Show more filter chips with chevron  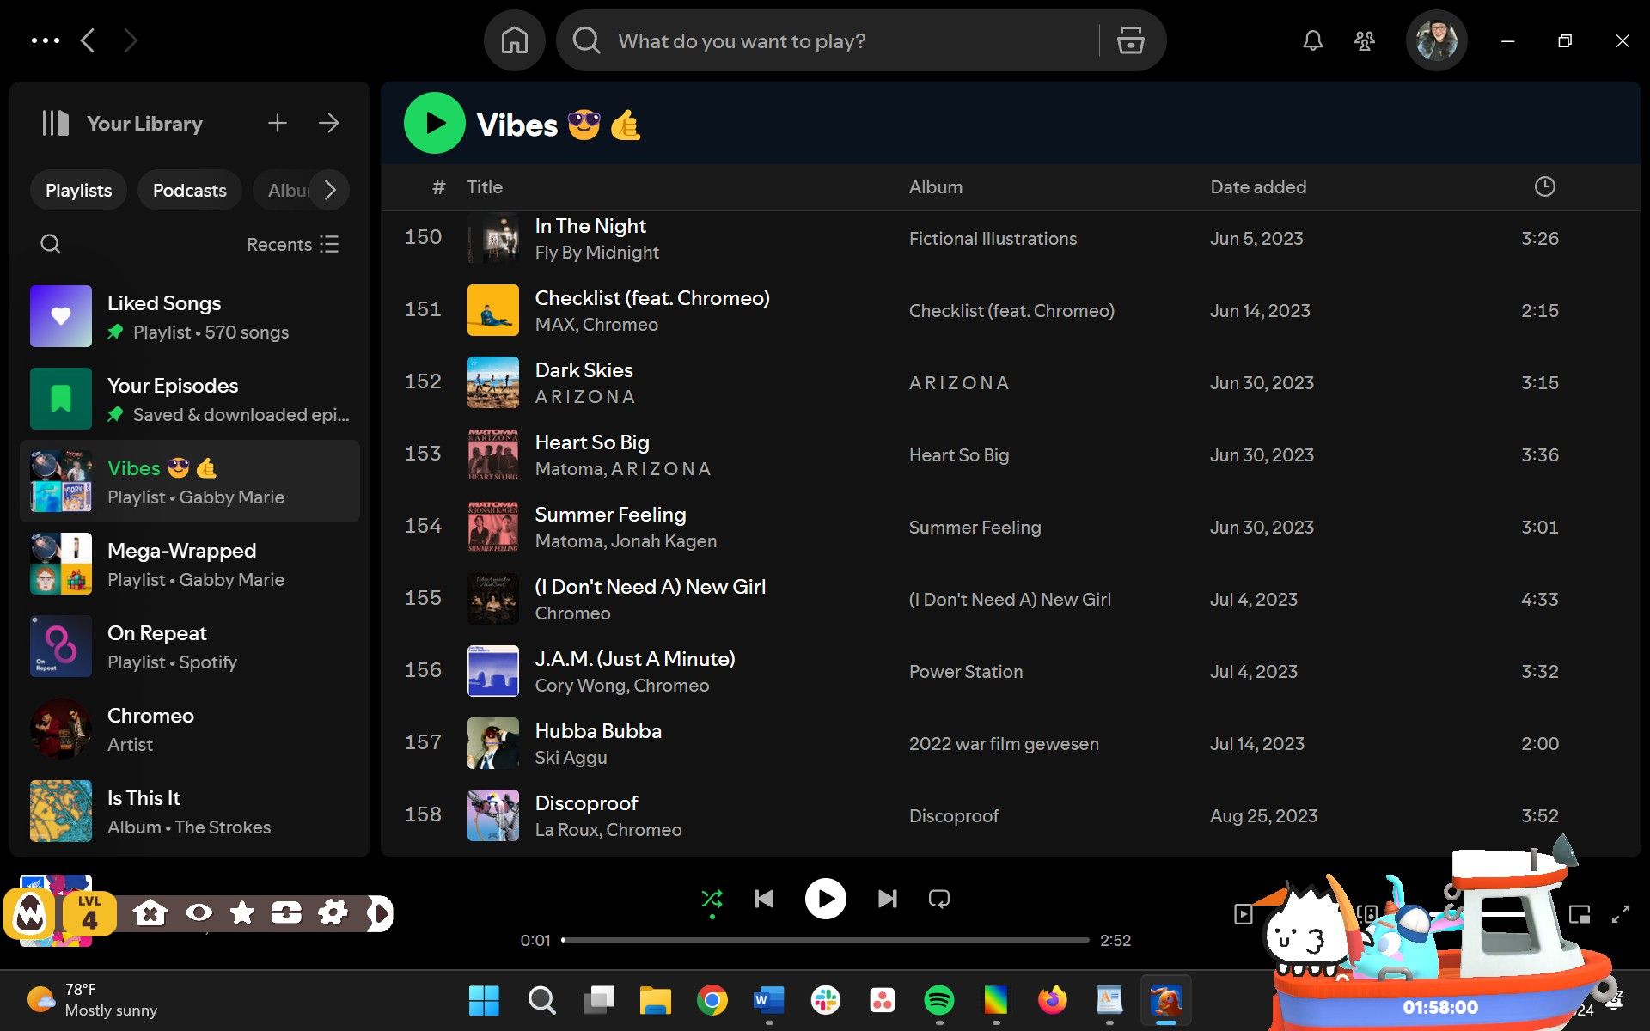coord(330,190)
